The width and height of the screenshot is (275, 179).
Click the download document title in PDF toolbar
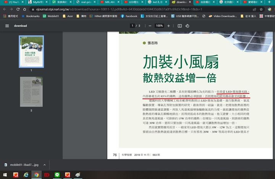coord(21,26)
